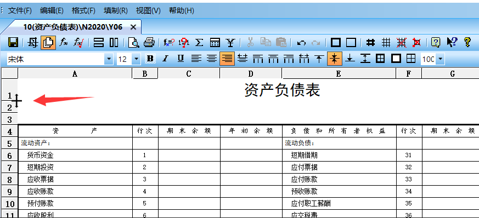Open the 文件(F) menu
This screenshot has height=218, width=479.
click(x=20, y=10)
